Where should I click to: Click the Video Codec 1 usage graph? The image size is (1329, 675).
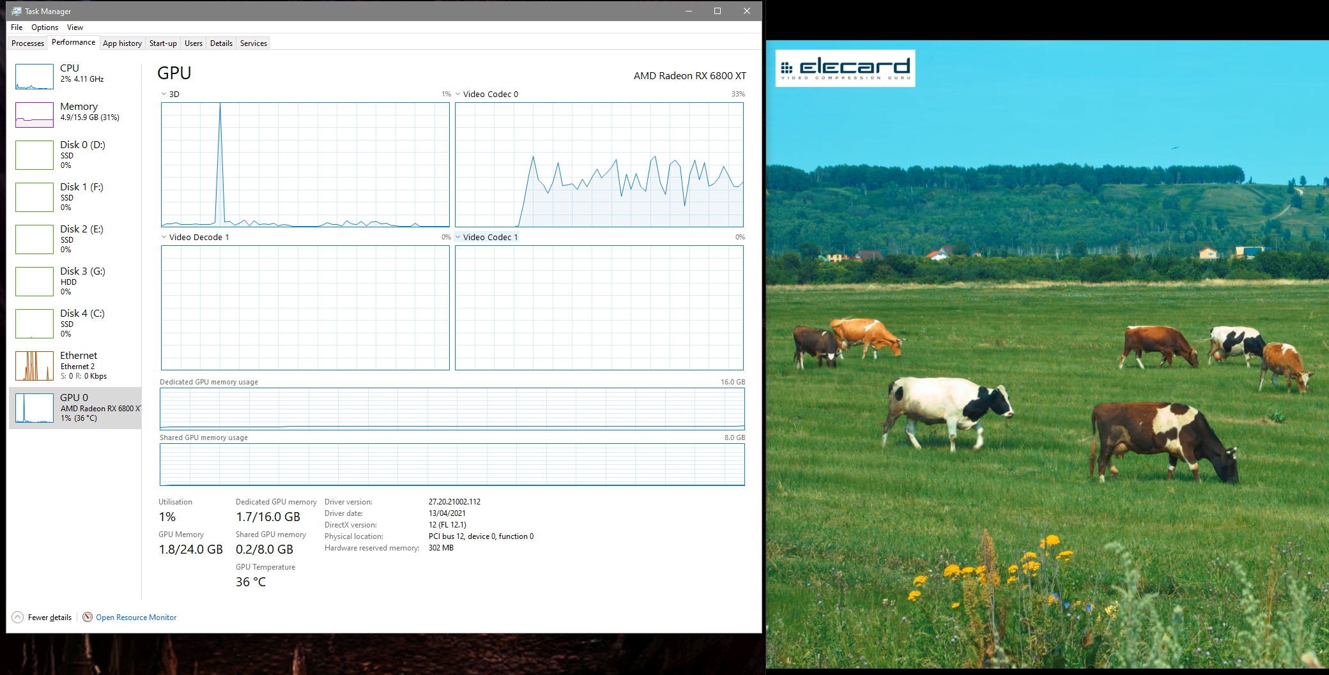point(599,308)
